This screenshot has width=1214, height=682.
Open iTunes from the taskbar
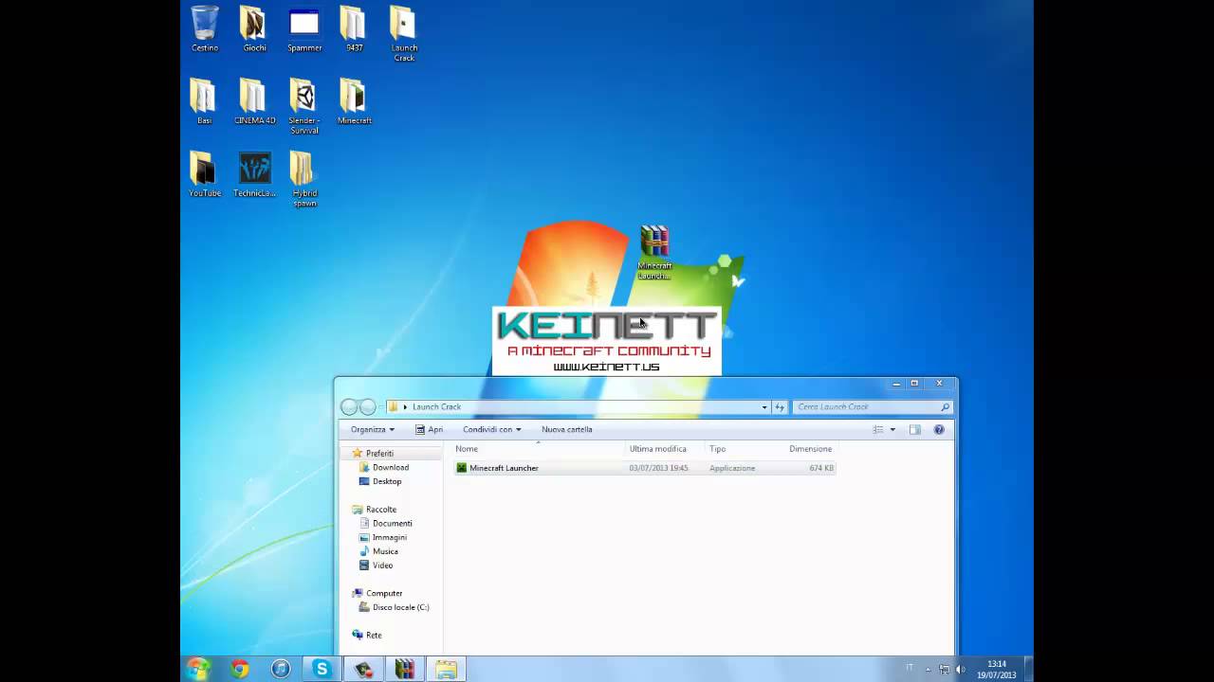[x=281, y=669]
